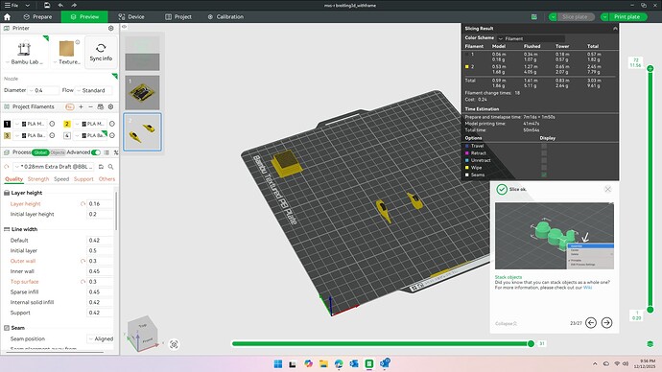The width and height of the screenshot is (662, 372).
Task: Select the Bambu Lab printer preset
Action: click(x=25, y=53)
